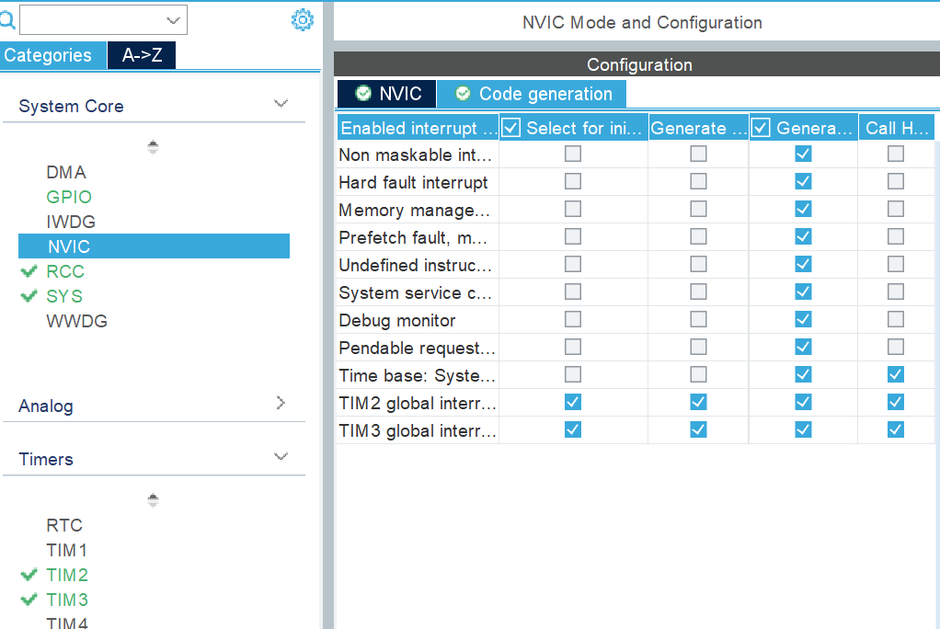Click the System Core sort arrow handle
This screenshot has width=940, height=629.
tap(153, 146)
